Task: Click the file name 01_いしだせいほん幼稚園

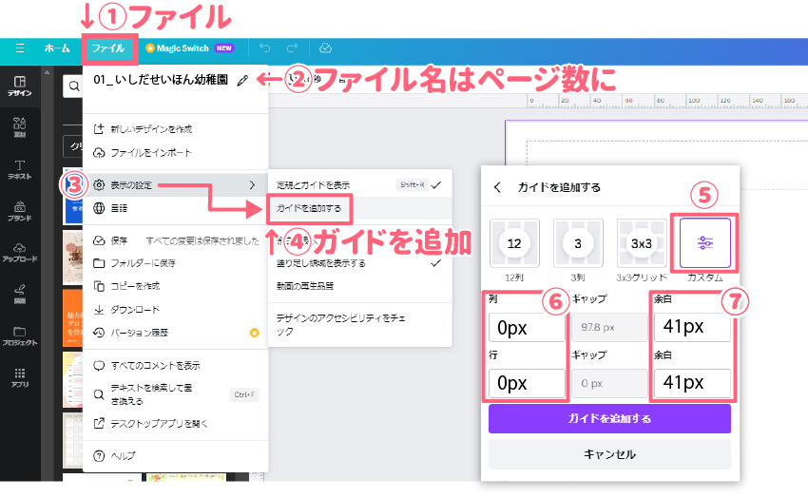Action: click(x=161, y=79)
